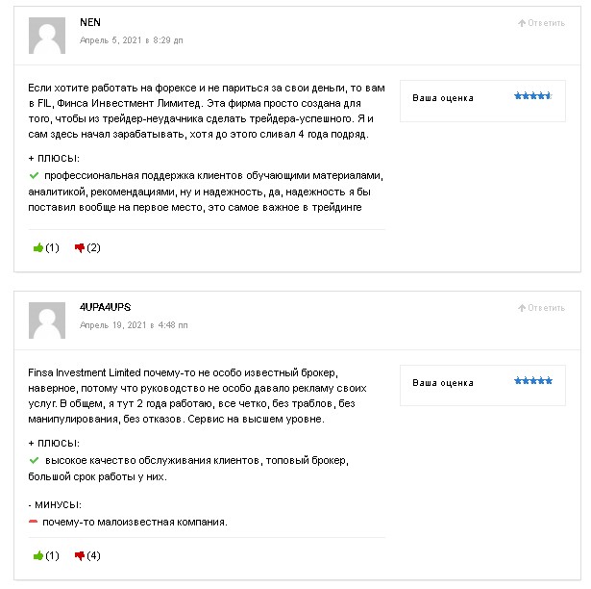The width and height of the screenshot is (591, 589).
Task: Dislike the 4UPA4UPS review with thumbs down
Action: click(x=80, y=555)
